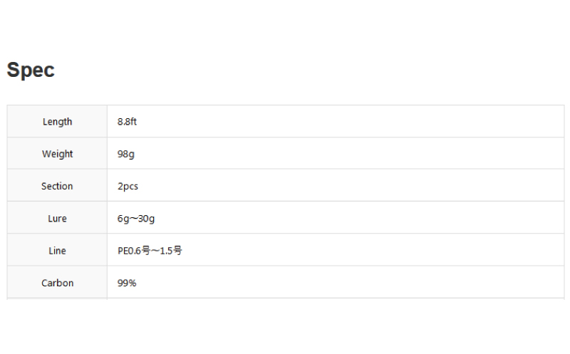
Task: Click the 6g~30g lure value
Action: click(x=136, y=219)
